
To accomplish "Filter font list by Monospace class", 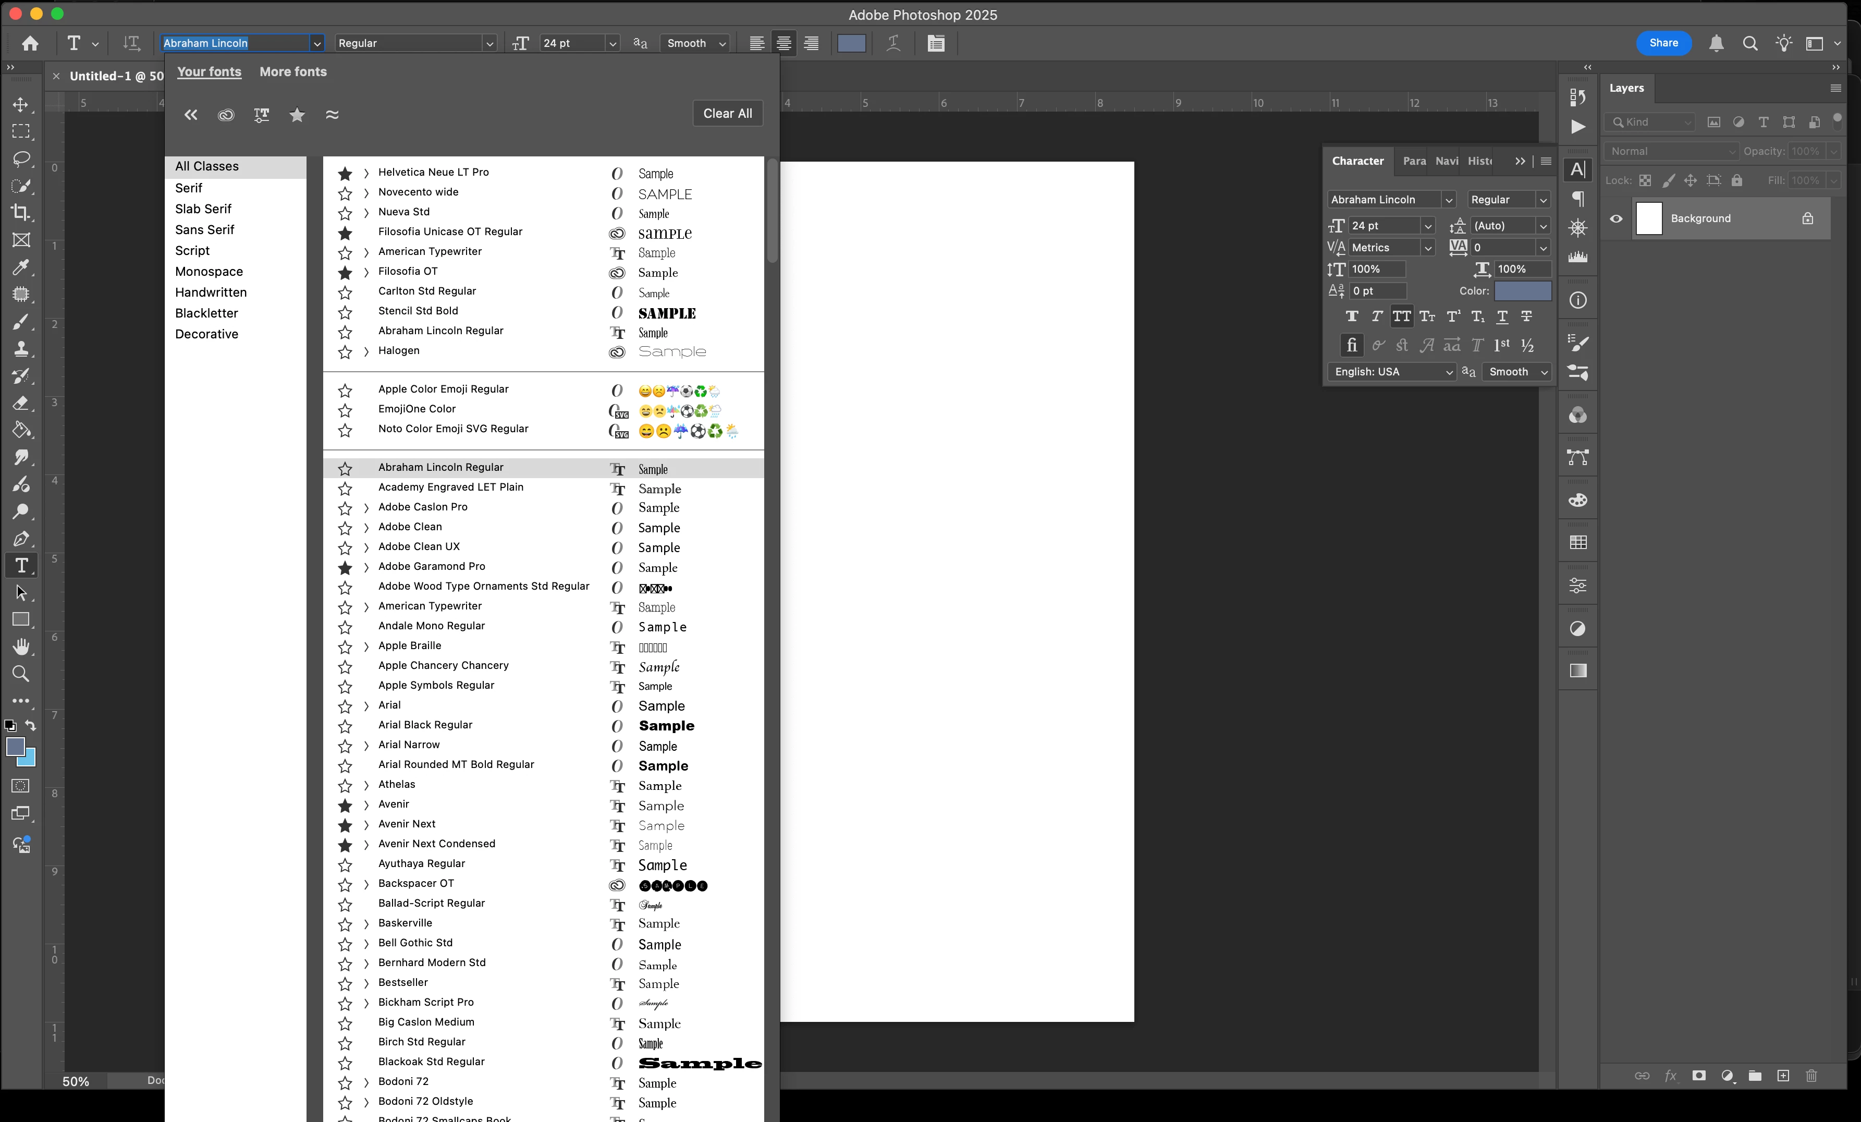I will point(209,271).
